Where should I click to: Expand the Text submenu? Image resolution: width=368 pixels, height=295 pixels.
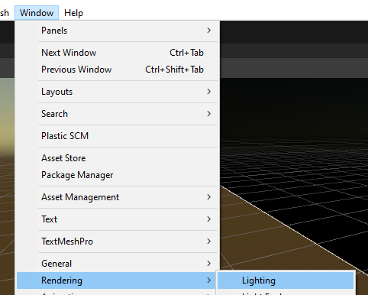pyautogui.click(x=118, y=219)
